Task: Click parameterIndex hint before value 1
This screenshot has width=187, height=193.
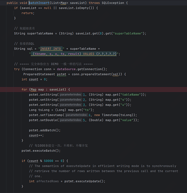Action: click(x=71, y=95)
